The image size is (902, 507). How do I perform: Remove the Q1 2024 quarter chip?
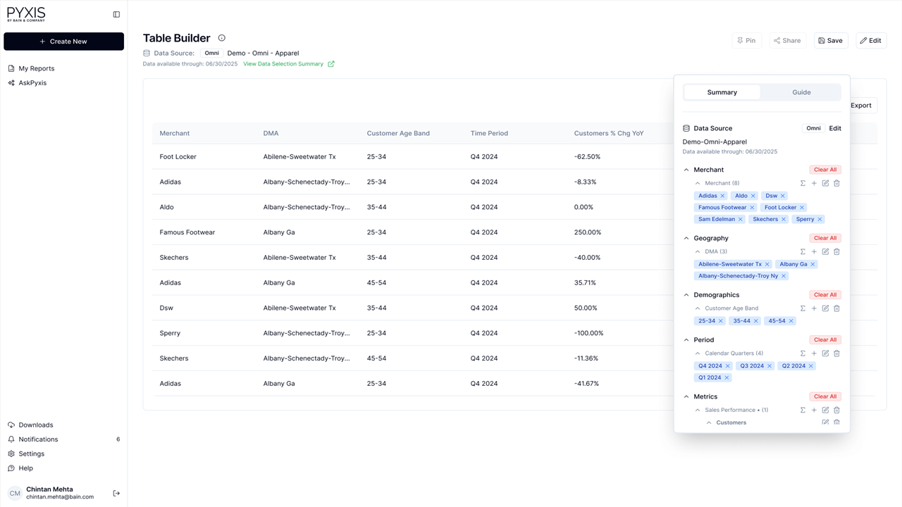coord(727,377)
